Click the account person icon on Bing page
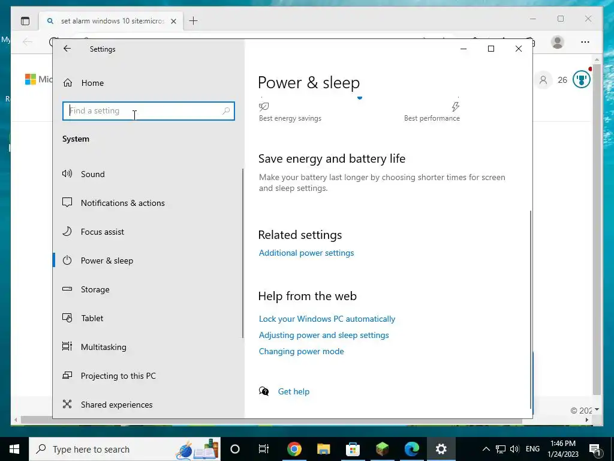 [x=543, y=80]
